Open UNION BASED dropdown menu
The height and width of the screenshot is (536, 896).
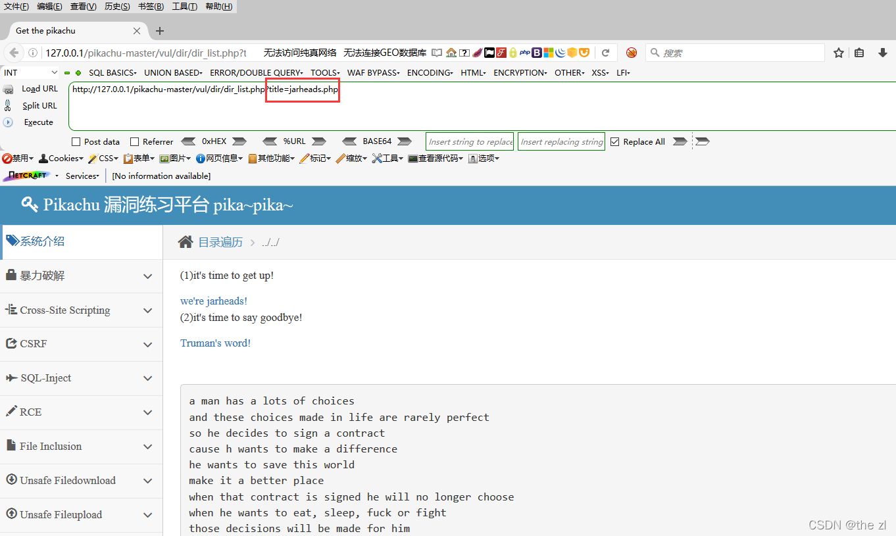174,73
